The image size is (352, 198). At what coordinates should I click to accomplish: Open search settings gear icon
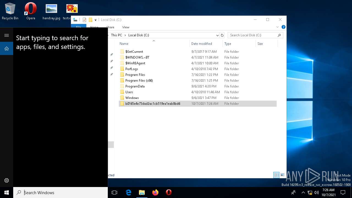pos(7,180)
